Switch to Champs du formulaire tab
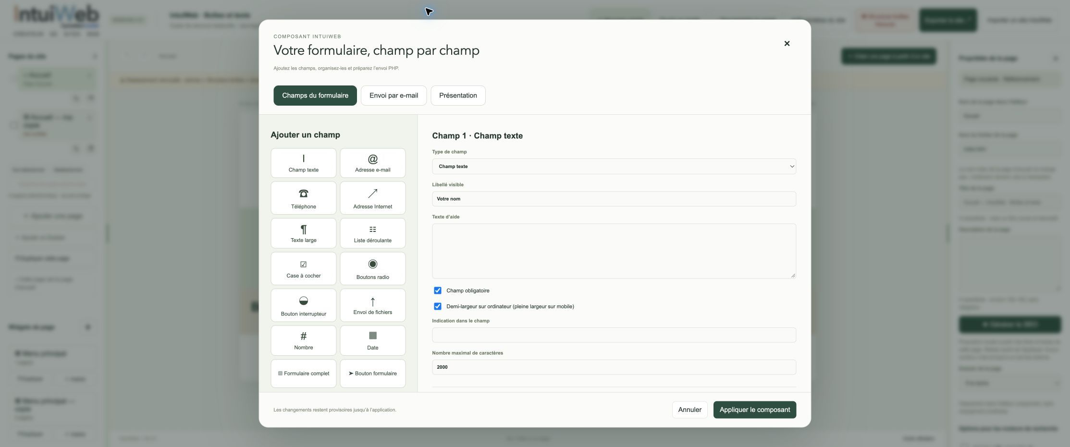This screenshot has height=447, width=1070. click(315, 96)
